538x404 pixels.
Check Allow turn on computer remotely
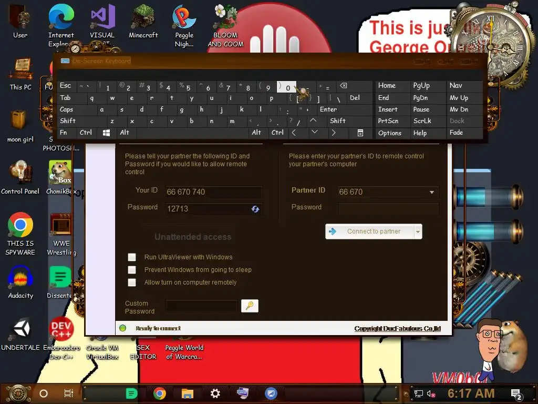(132, 282)
